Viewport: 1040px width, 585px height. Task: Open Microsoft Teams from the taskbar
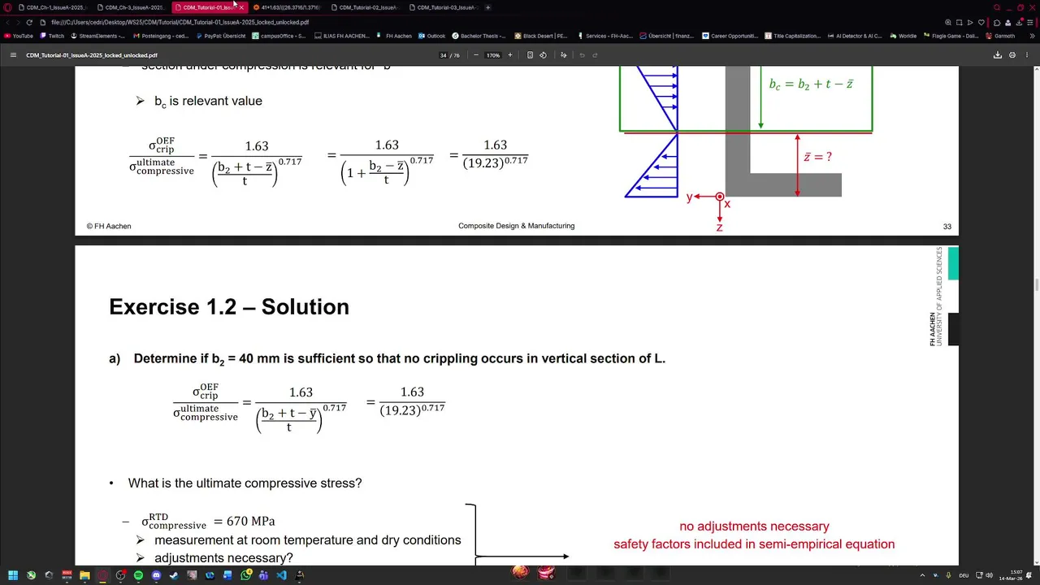click(x=263, y=575)
